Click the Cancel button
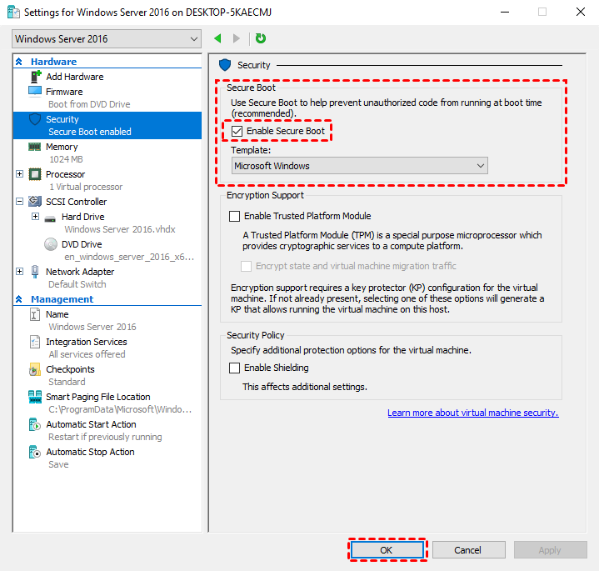 point(469,550)
